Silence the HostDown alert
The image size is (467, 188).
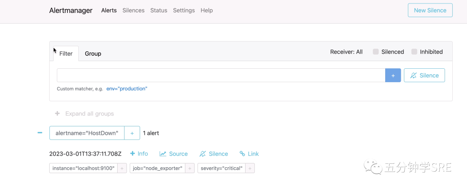[214, 154]
